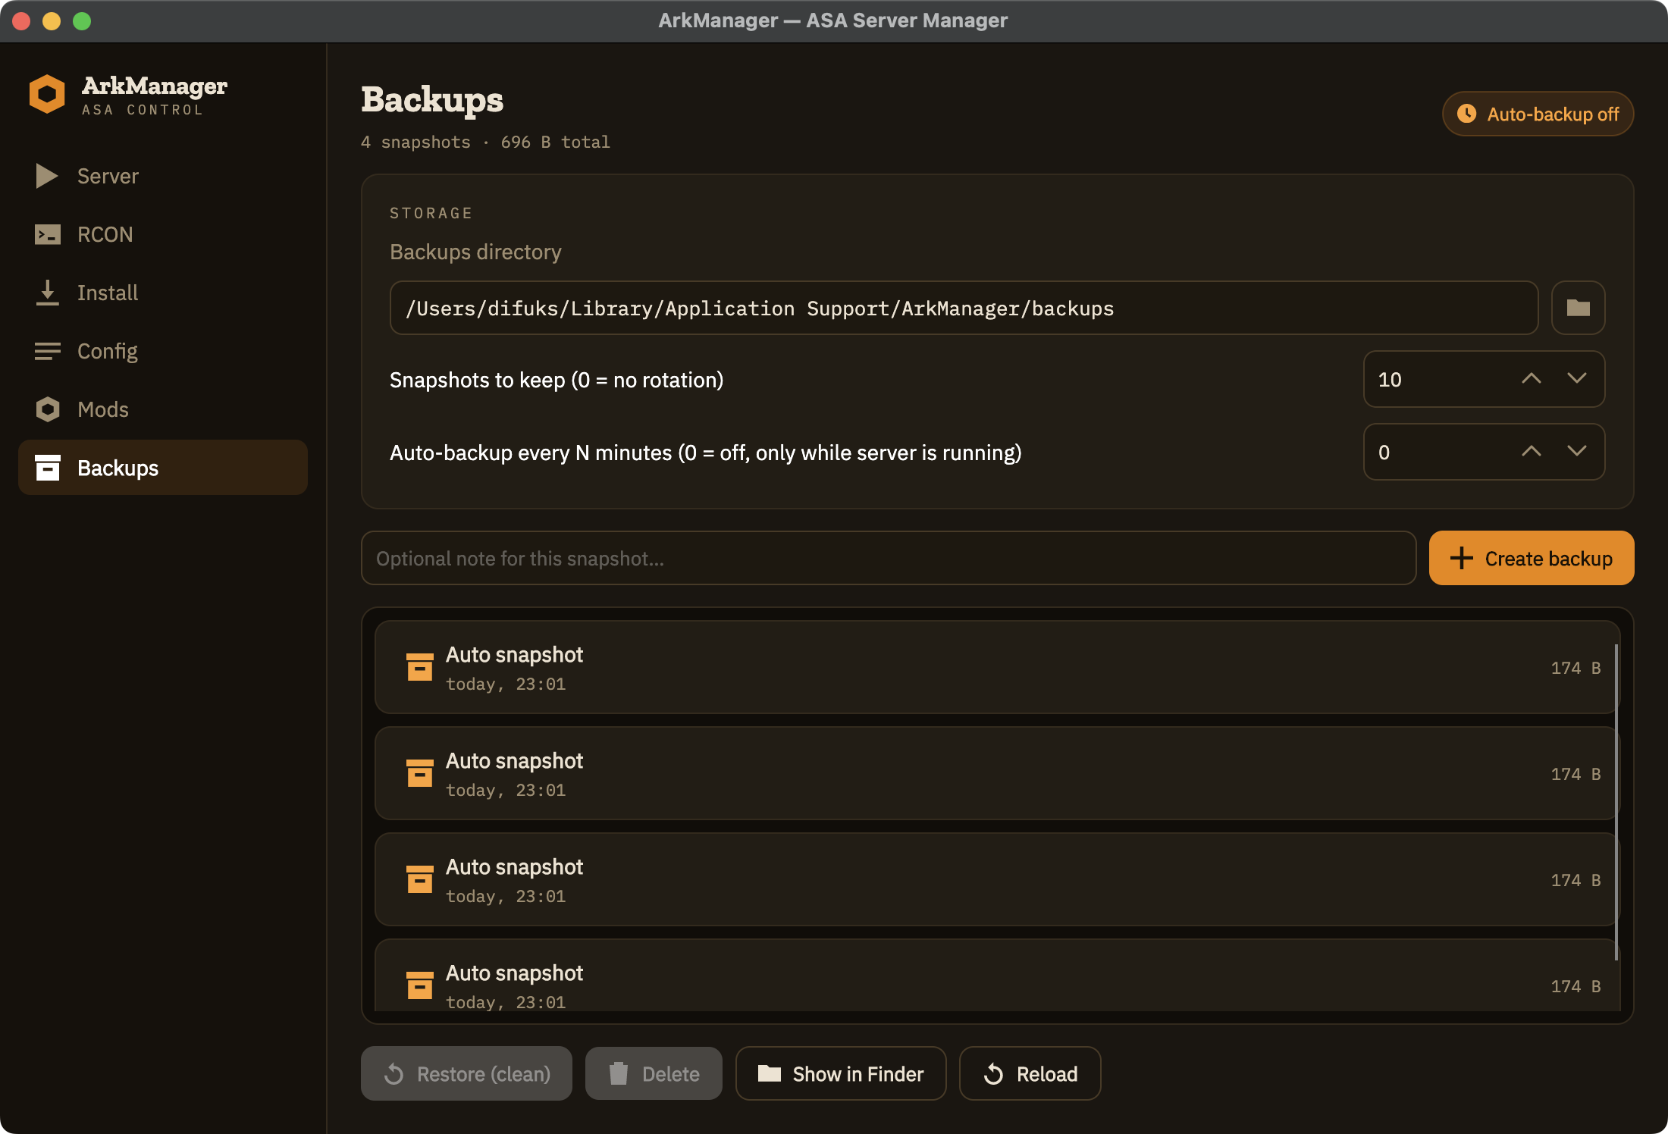1668x1134 pixels.
Task: Click the Backups archive box icon in sidebar
Action: point(47,468)
